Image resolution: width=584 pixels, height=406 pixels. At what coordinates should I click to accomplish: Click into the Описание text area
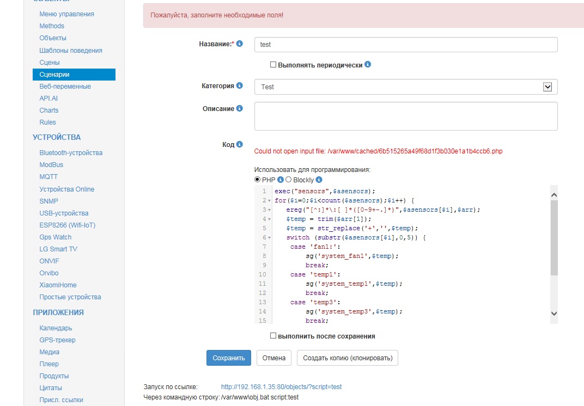pyautogui.click(x=405, y=116)
